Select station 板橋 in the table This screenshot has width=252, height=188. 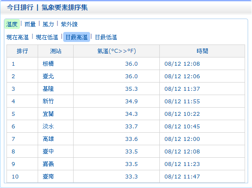pyautogui.click(x=48, y=64)
